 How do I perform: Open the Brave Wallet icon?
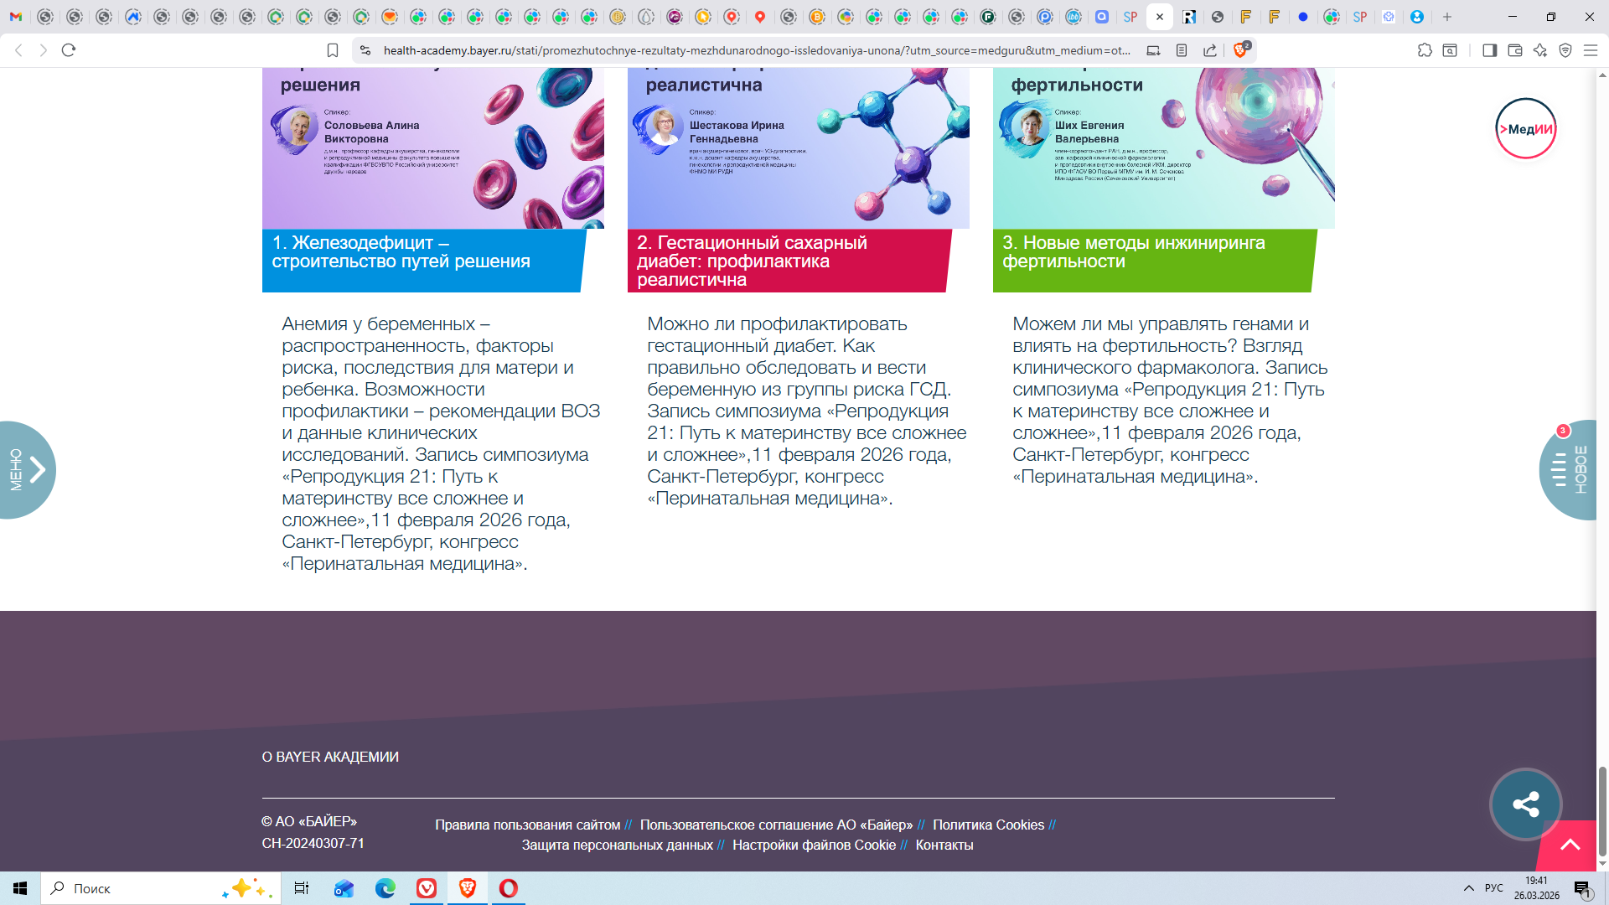[1515, 50]
